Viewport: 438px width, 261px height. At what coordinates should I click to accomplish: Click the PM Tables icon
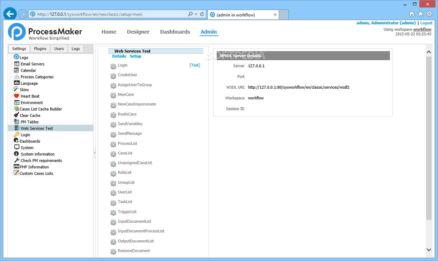click(17, 122)
